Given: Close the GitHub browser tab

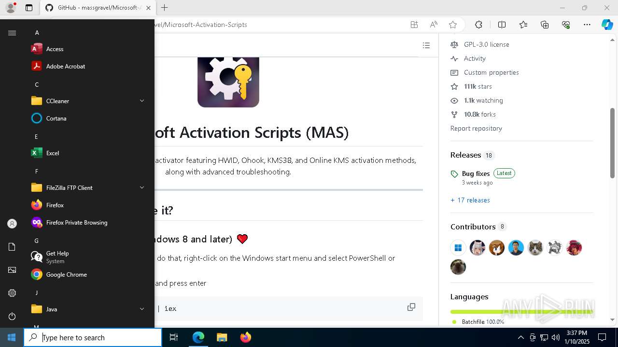Looking at the screenshot, I should pyautogui.click(x=148, y=8).
